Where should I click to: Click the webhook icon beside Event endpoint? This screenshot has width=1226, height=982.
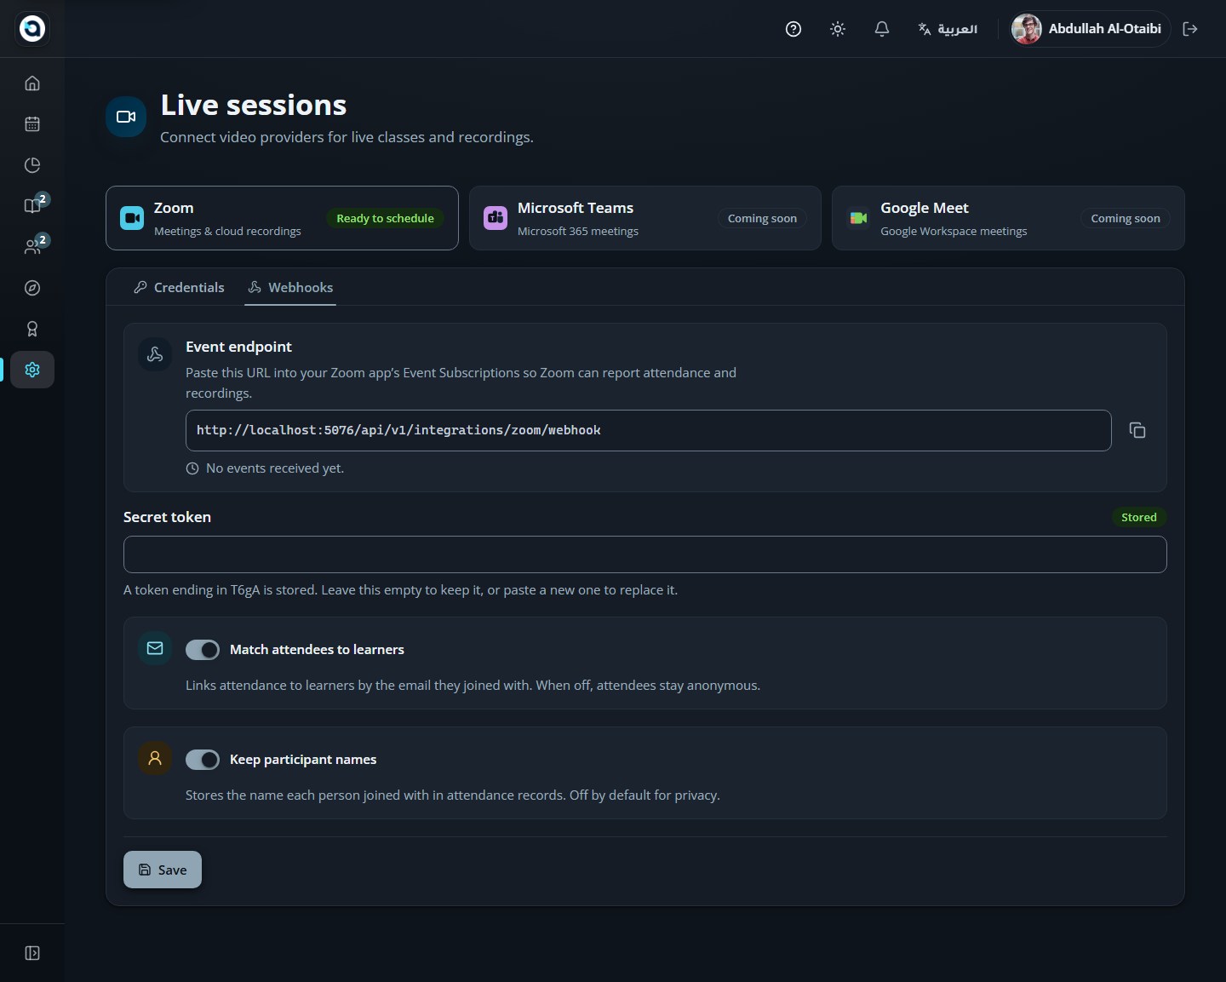pyautogui.click(x=155, y=354)
